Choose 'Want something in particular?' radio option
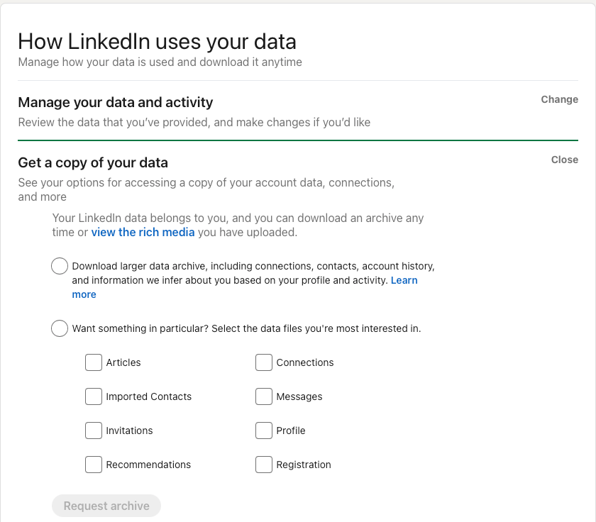 click(x=60, y=328)
